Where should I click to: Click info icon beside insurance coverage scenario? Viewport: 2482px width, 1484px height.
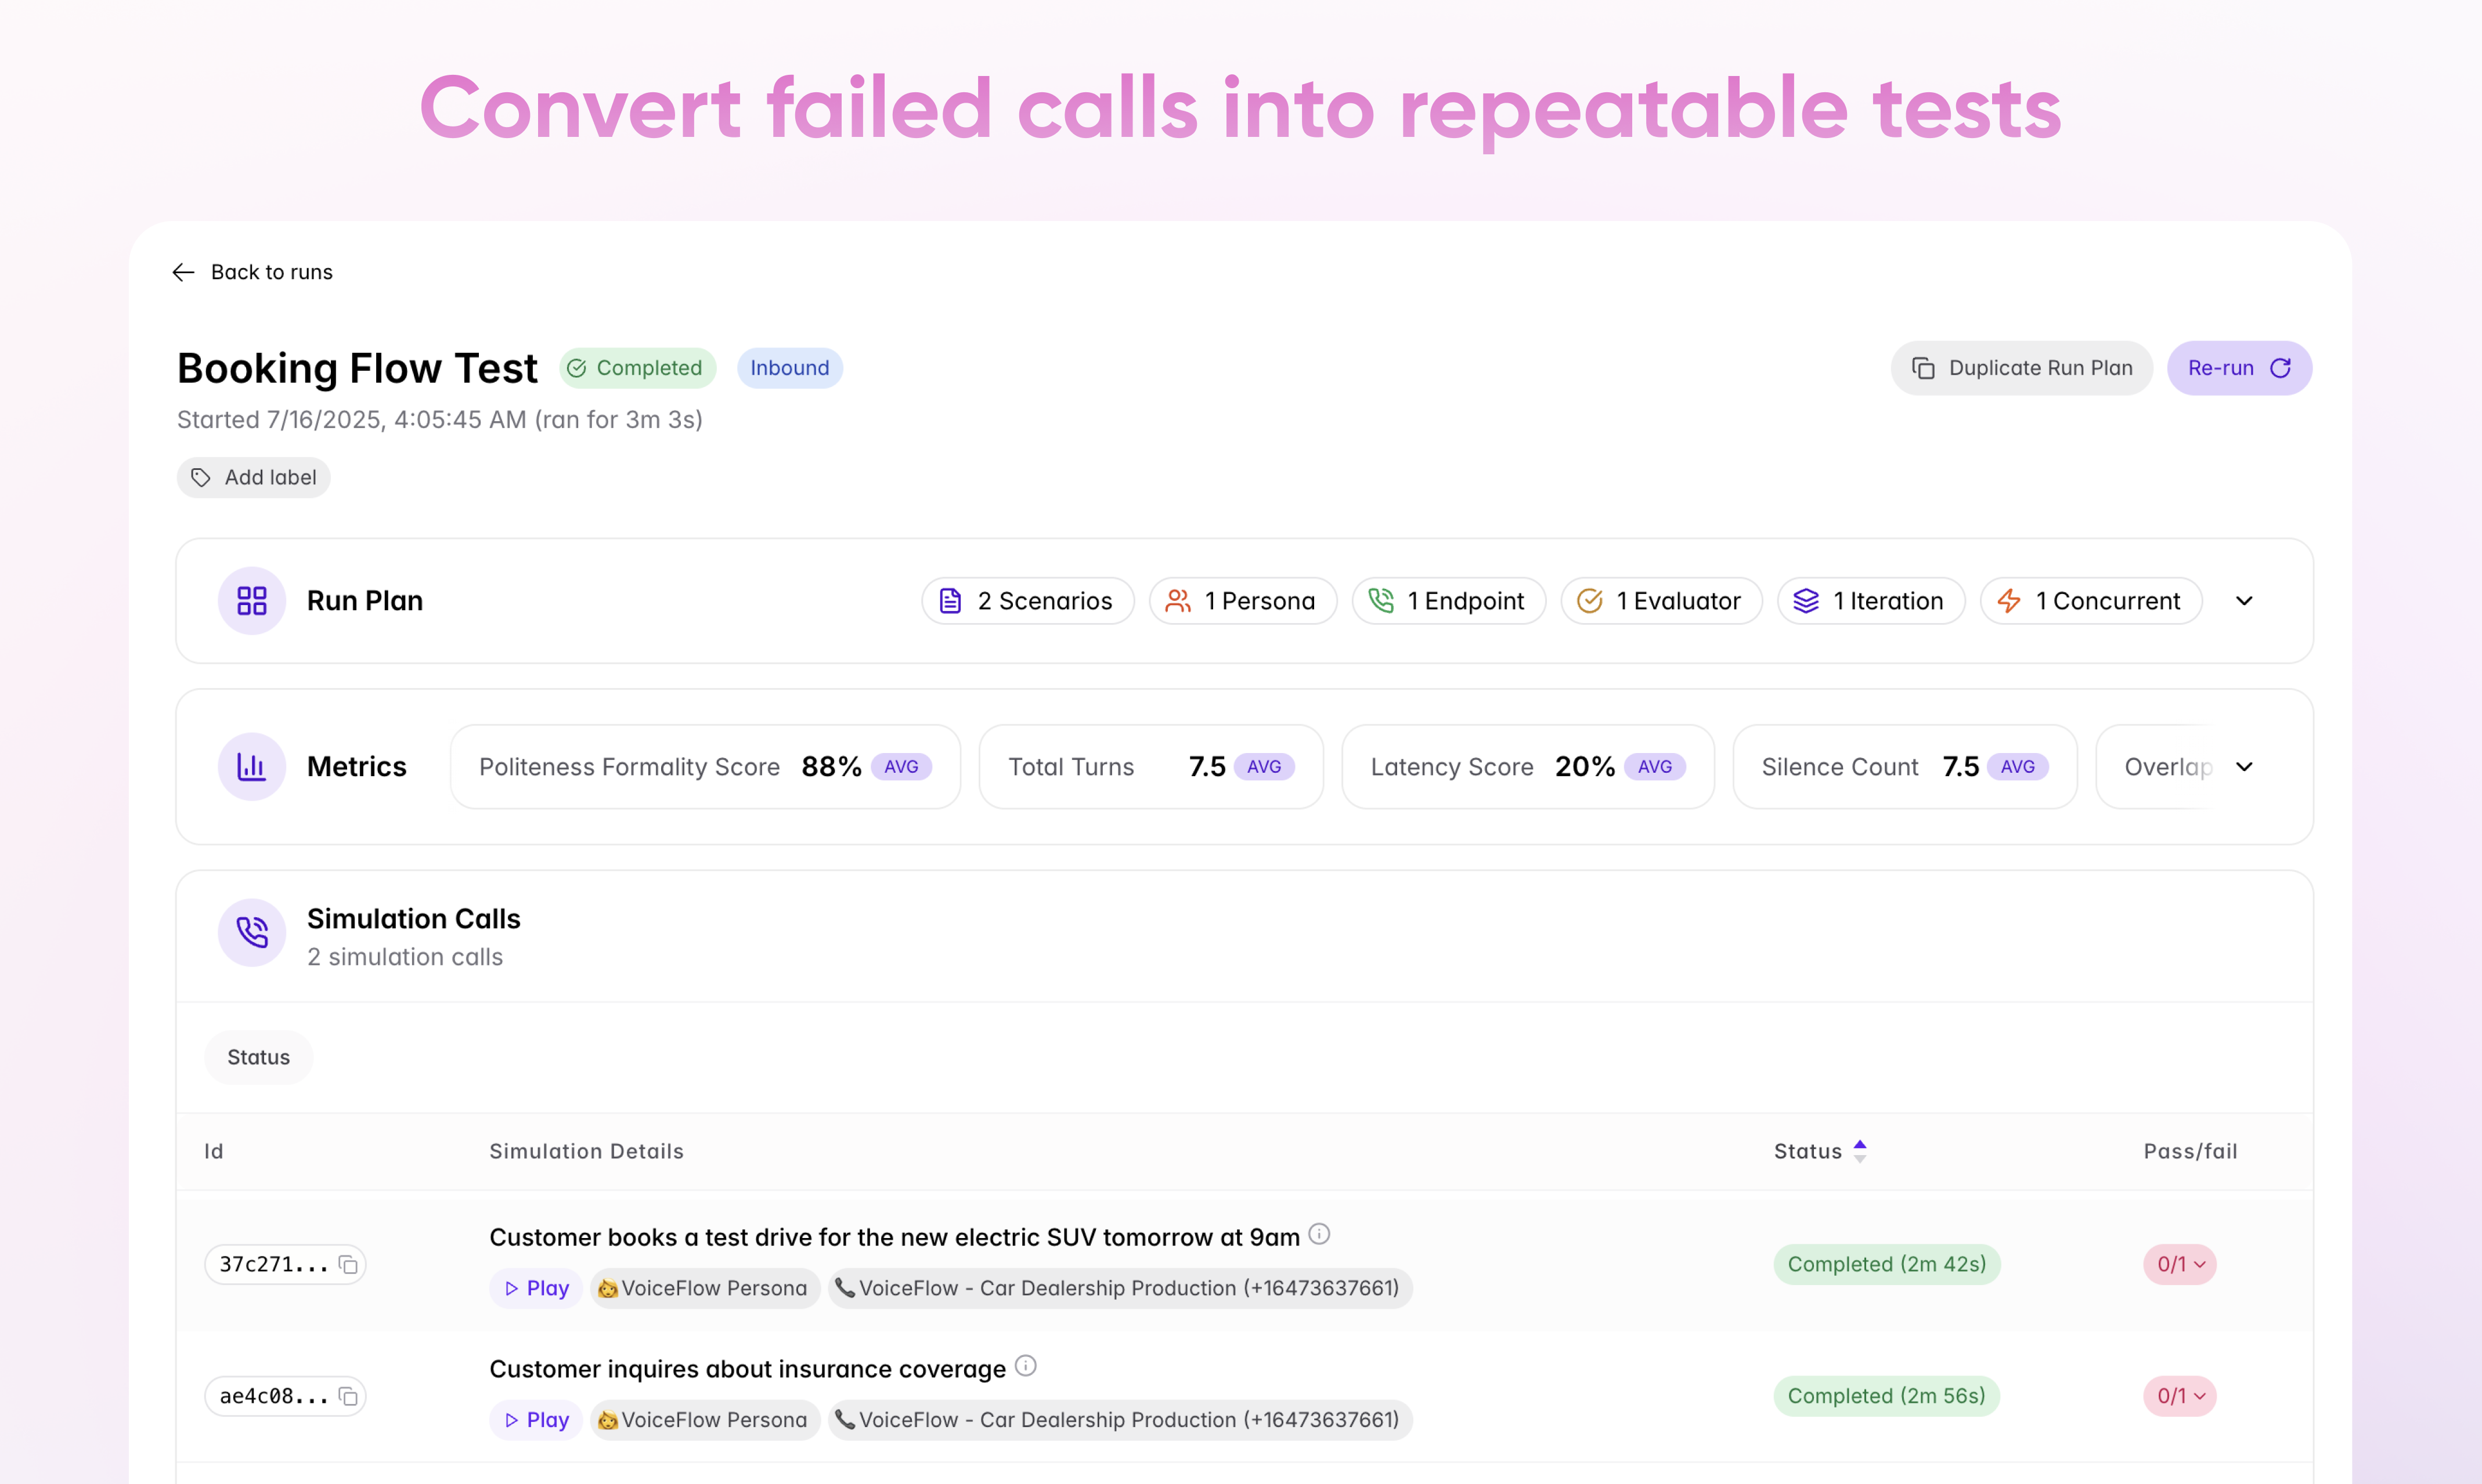pyautogui.click(x=1026, y=1366)
